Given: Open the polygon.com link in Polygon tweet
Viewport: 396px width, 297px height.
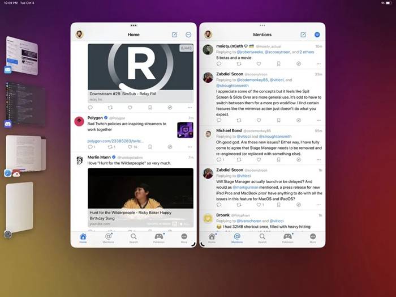Looking at the screenshot, I should (x=115, y=141).
